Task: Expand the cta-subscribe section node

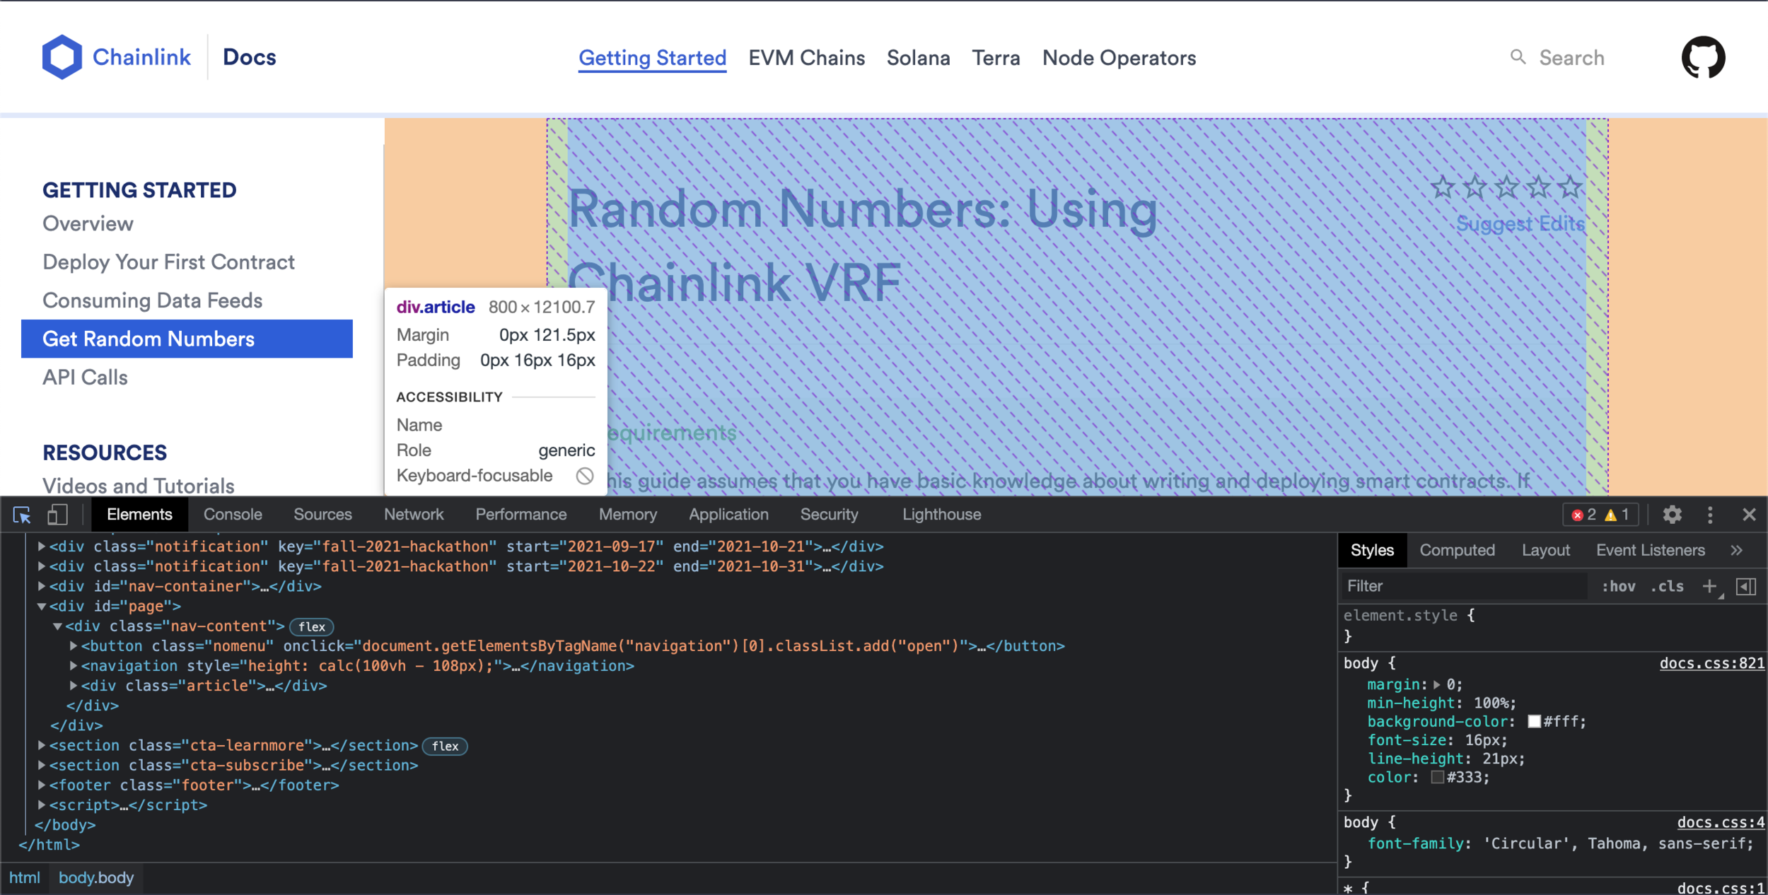Action: pyautogui.click(x=41, y=765)
